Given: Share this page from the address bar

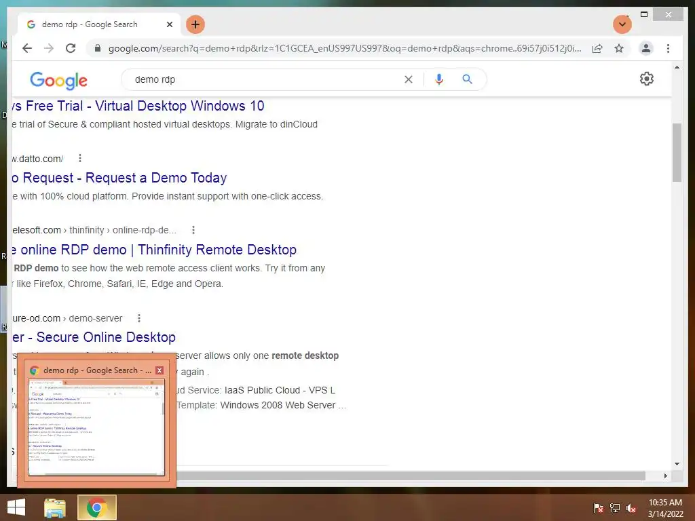Looking at the screenshot, I should click(x=597, y=48).
